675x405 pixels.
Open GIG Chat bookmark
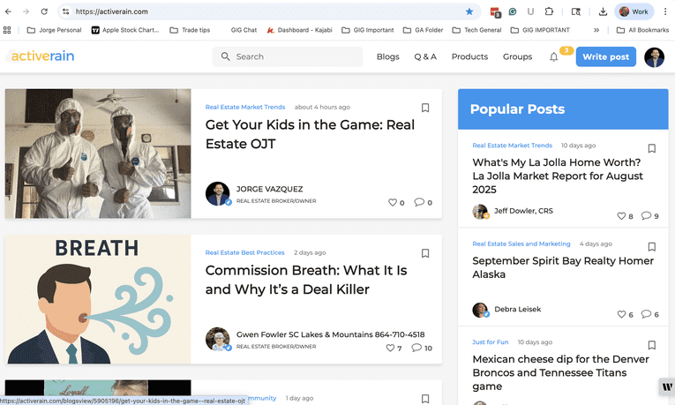pyautogui.click(x=244, y=30)
